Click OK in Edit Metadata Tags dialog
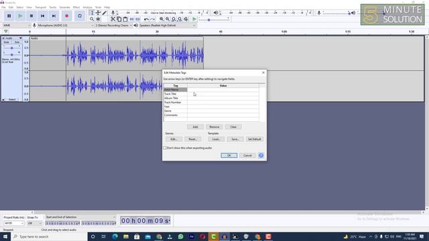429x241 pixels. 229,155
